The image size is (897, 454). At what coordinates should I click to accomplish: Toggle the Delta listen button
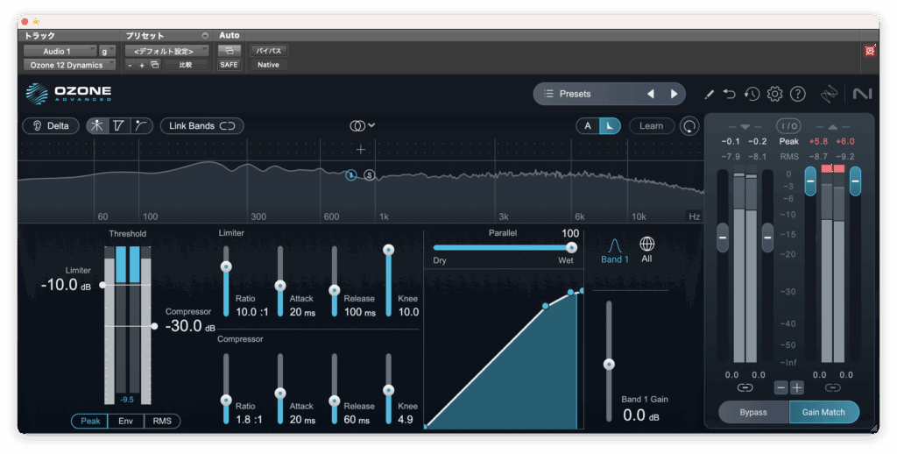pos(51,126)
